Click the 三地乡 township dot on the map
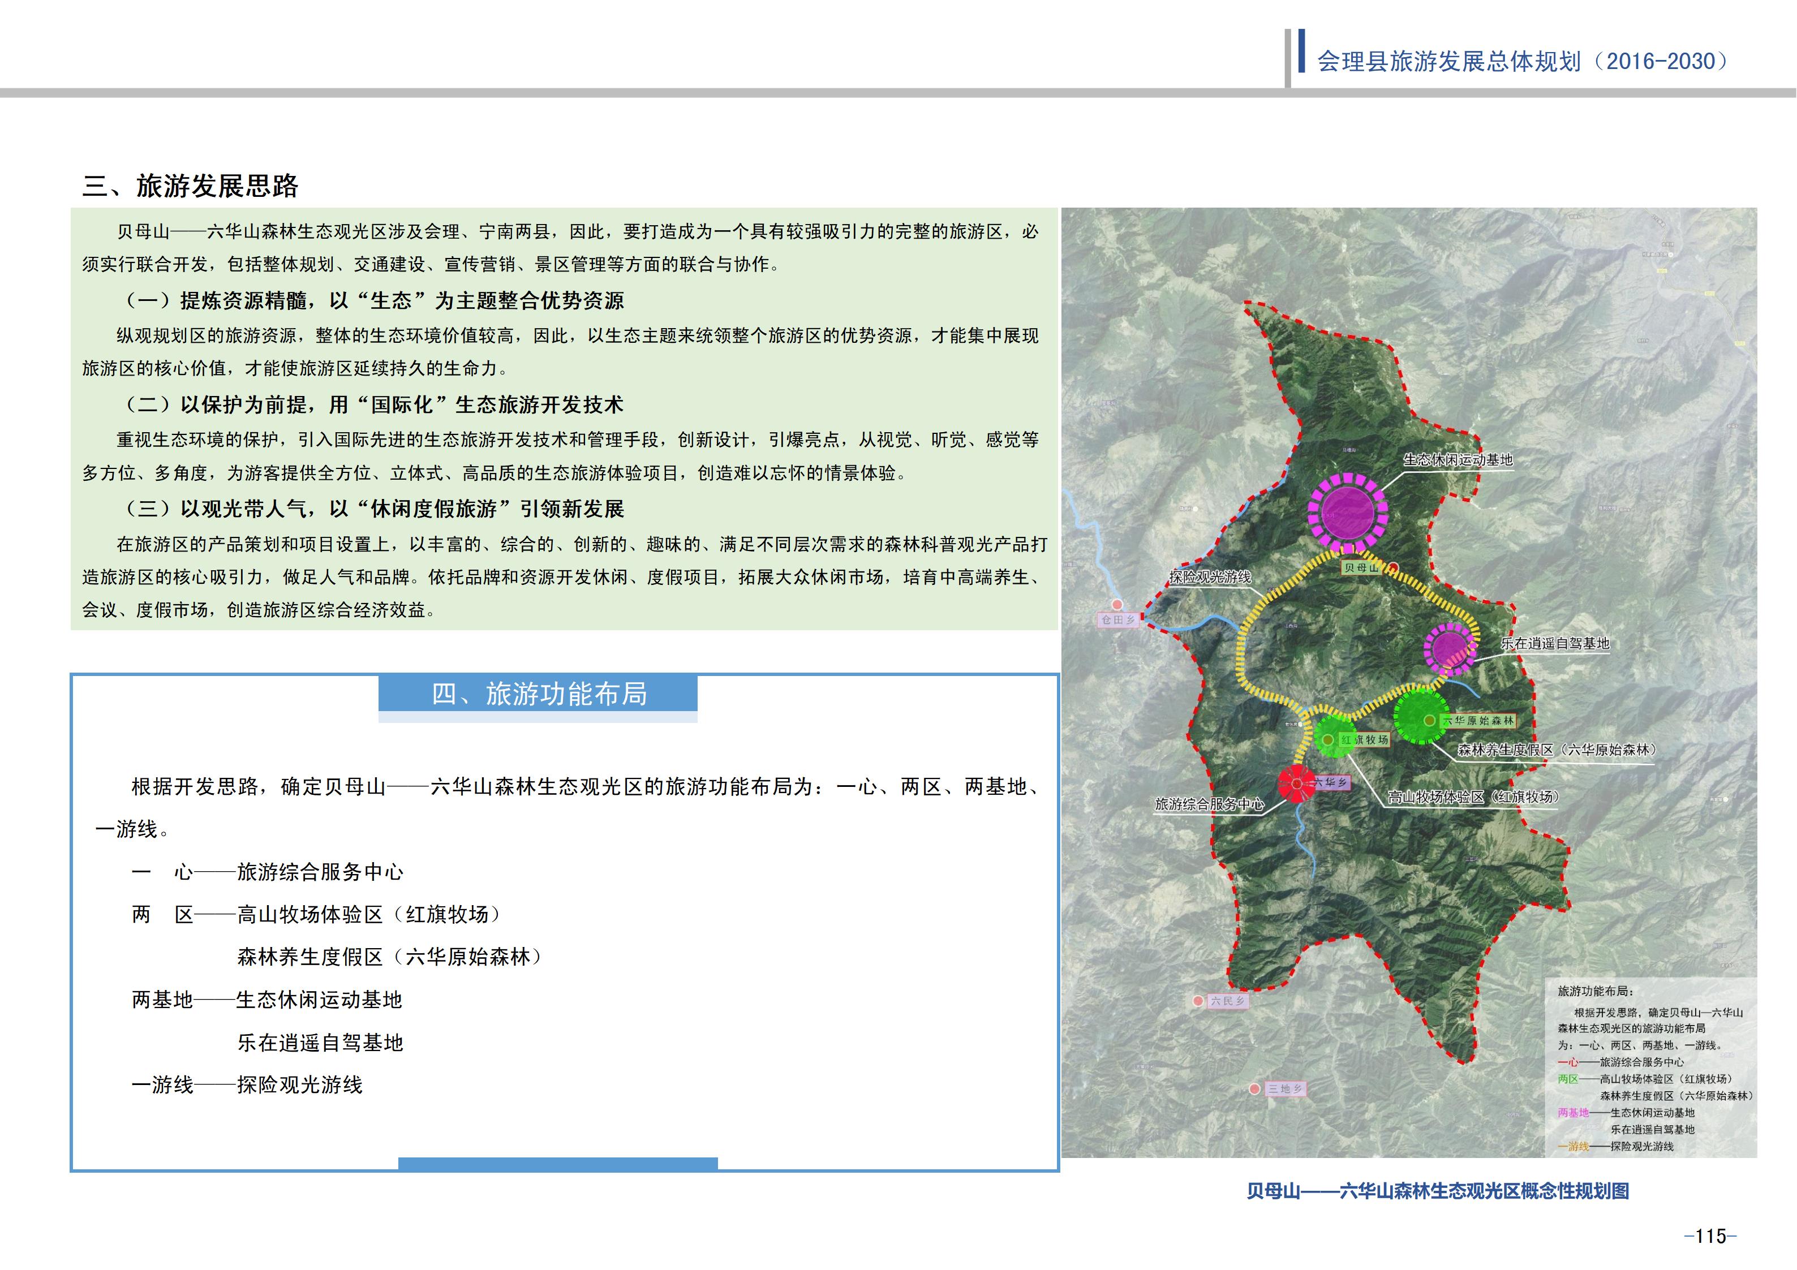This screenshot has width=1797, height=1270. pyautogui.click(x=1256, y=1089)
